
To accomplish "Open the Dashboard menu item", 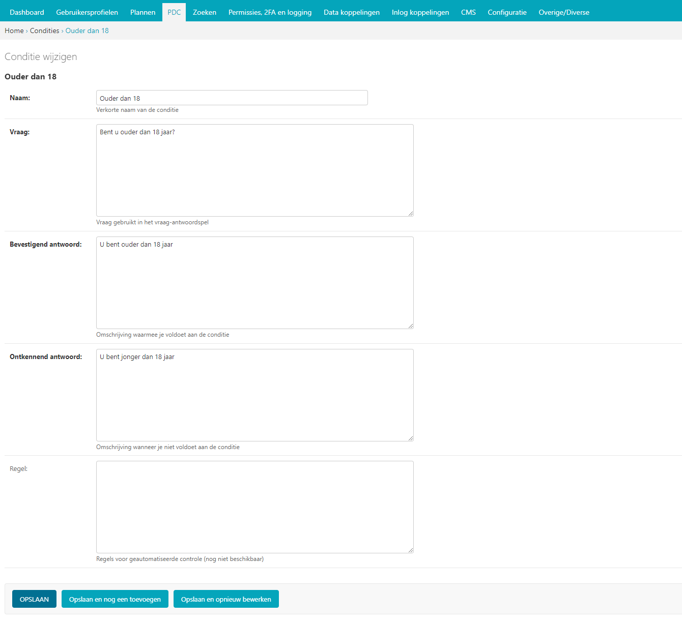I will [27, 12].
